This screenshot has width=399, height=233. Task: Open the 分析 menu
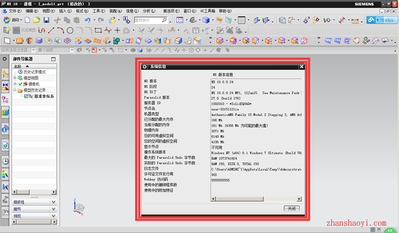[149, 11]
